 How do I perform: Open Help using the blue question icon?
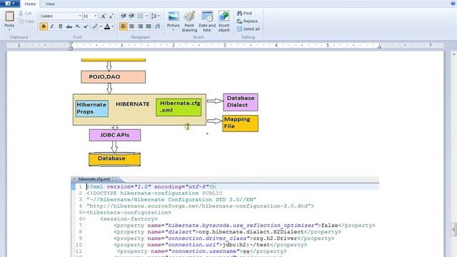click(x=453, y=3)
